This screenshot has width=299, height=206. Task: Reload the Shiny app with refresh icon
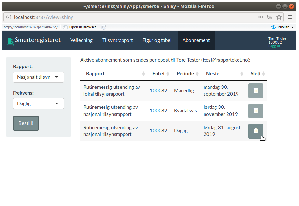coord(103,27)
